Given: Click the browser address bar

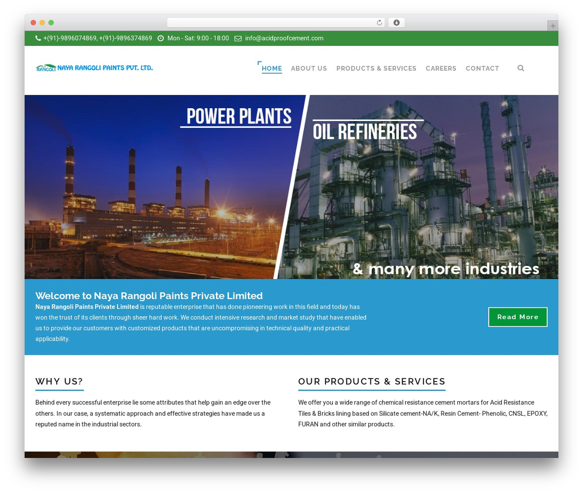Looking at the screenshot, I should click(276, 23).
